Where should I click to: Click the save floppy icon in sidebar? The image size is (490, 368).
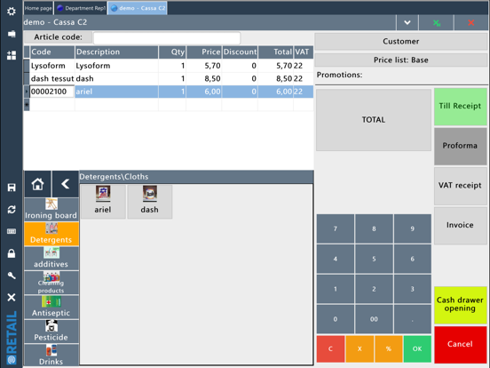(12, 188)
